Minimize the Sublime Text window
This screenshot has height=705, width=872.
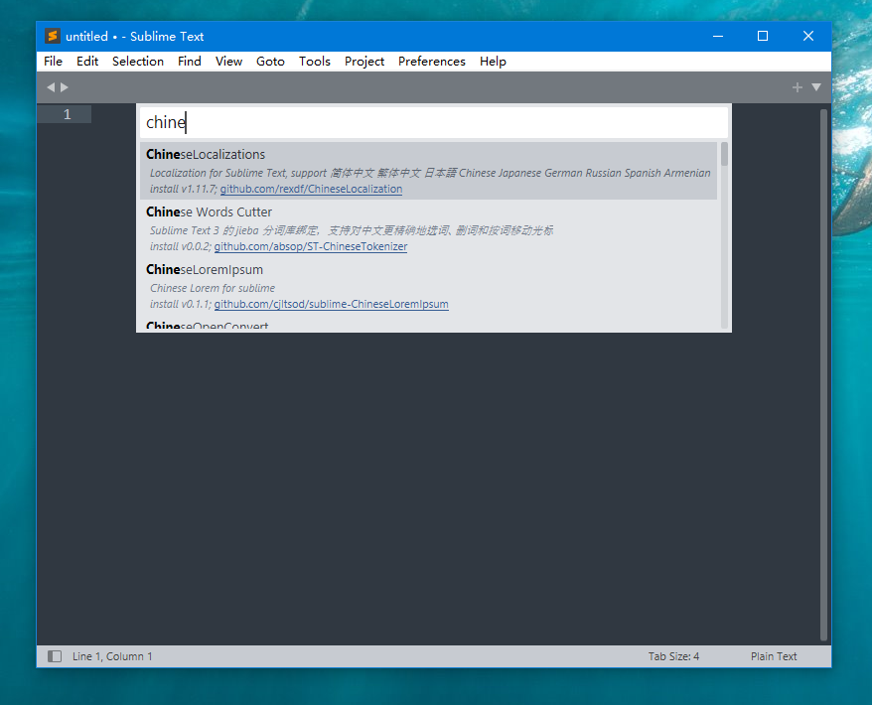718,36
